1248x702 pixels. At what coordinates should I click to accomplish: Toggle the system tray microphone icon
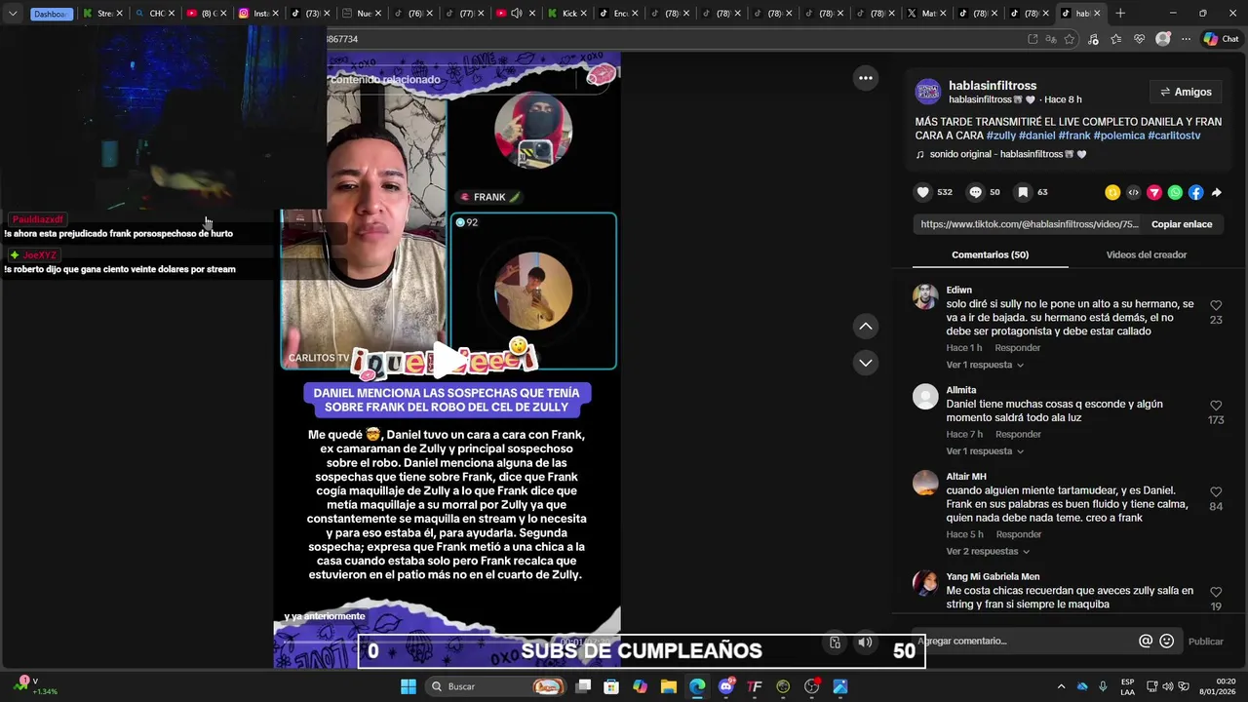pyautogui.click(x=1103, y=686)
